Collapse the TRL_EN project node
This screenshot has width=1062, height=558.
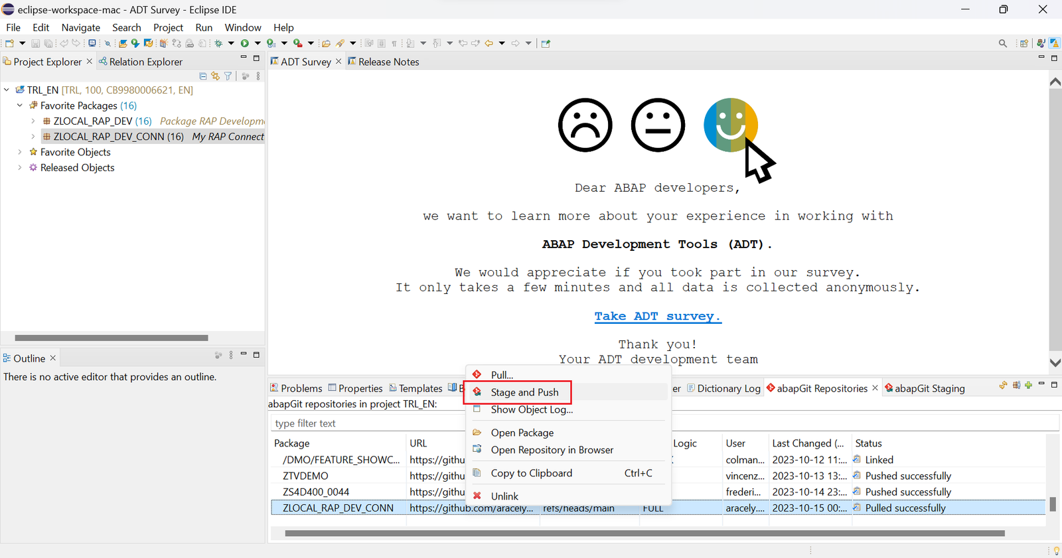coord(7,90)
